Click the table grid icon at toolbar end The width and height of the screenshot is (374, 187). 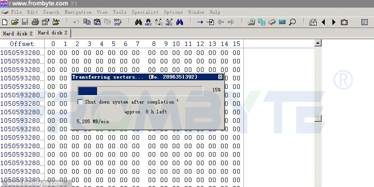pyautogui.click(x=365, y=22)
